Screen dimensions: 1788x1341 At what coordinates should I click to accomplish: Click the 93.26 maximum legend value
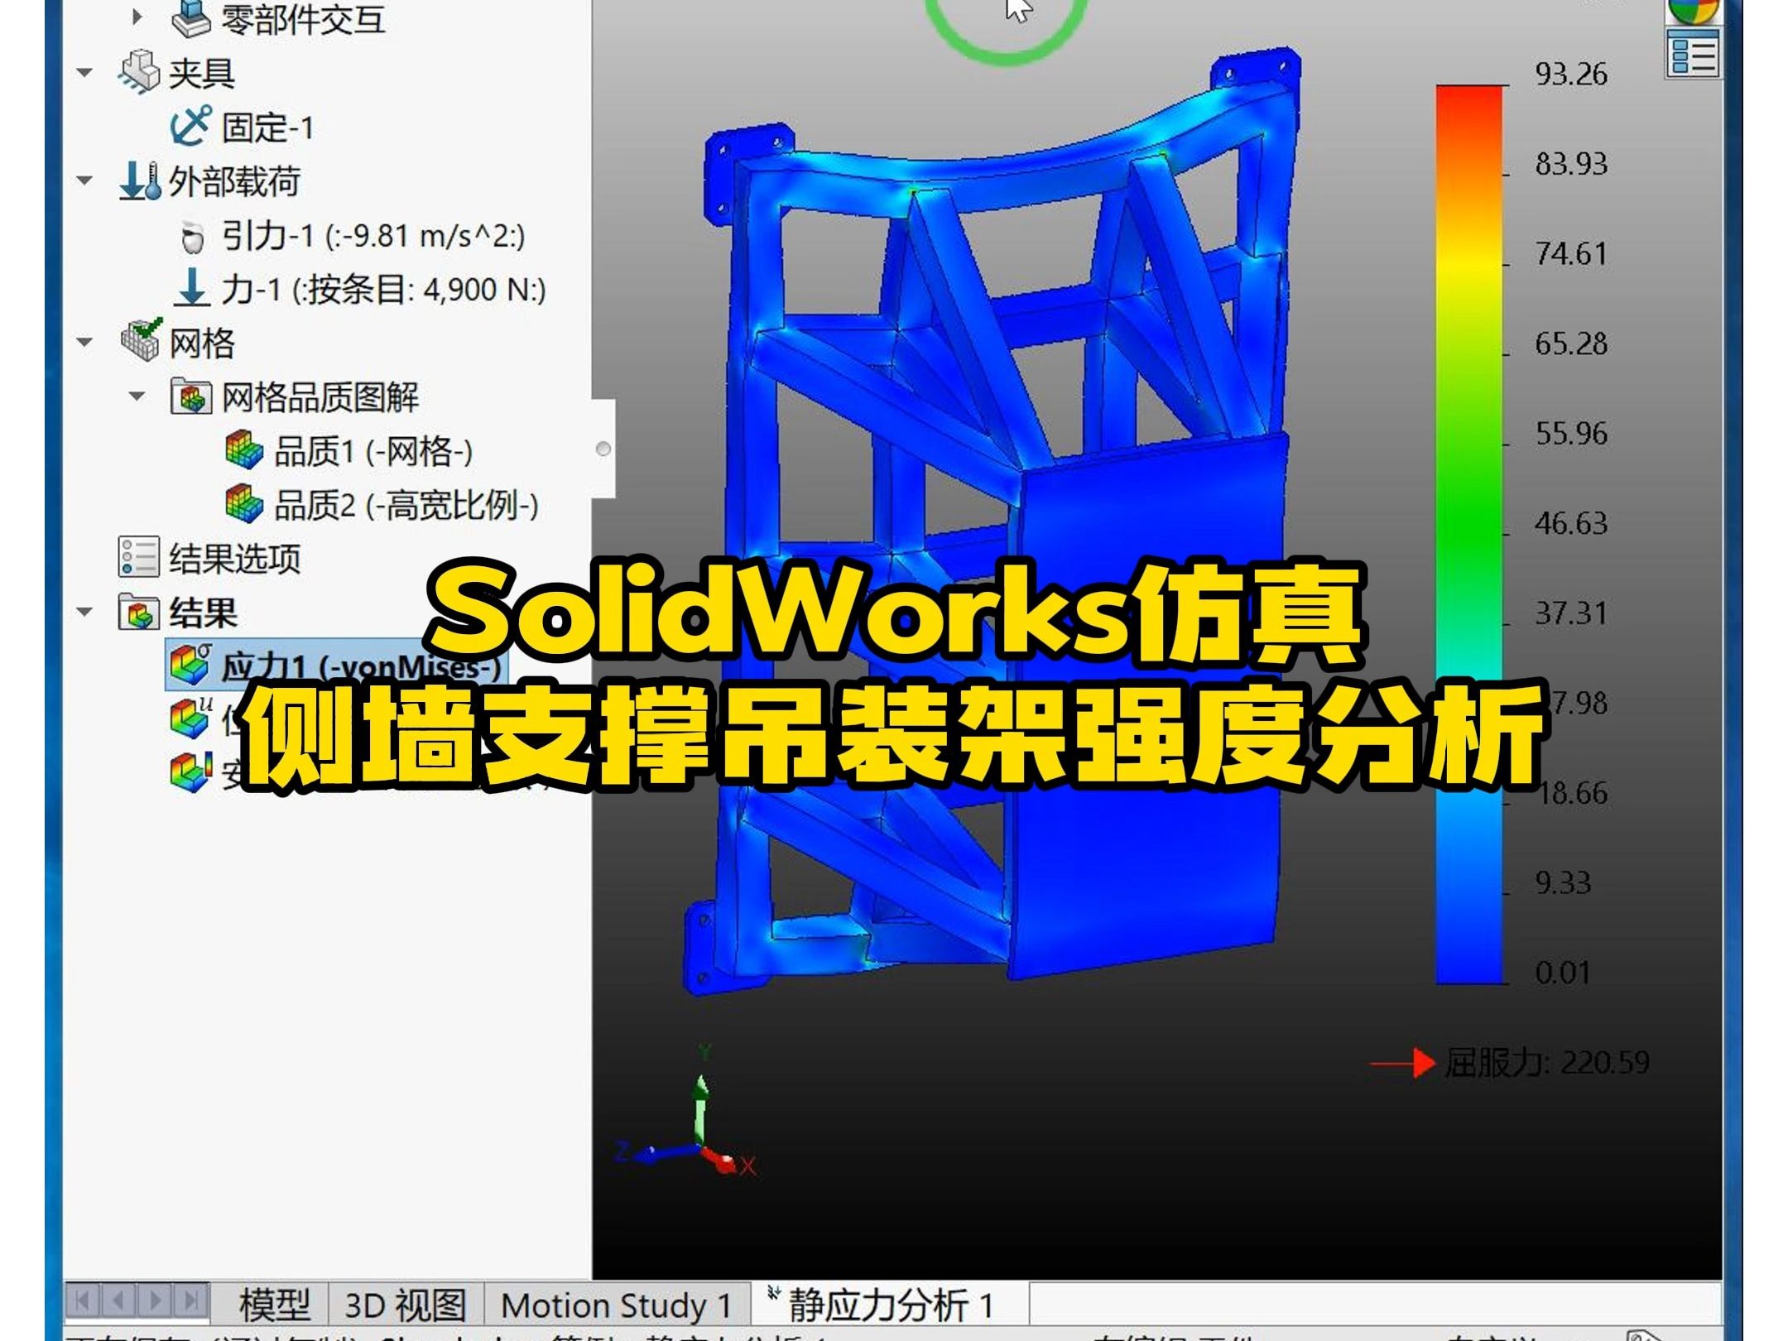click(1571, 74)
